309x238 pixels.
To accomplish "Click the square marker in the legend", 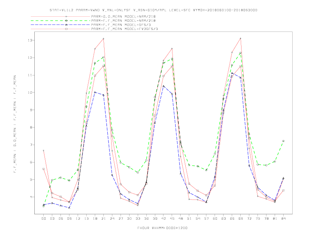I will pos(66,29).
